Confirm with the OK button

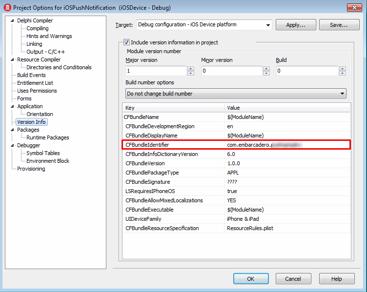click(251, 279)
